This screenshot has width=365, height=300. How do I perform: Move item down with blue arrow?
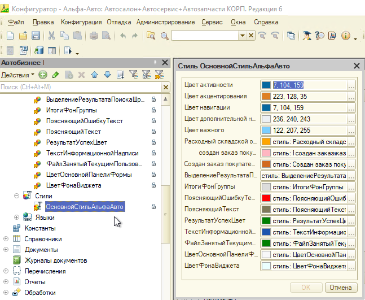click(107, 75)
